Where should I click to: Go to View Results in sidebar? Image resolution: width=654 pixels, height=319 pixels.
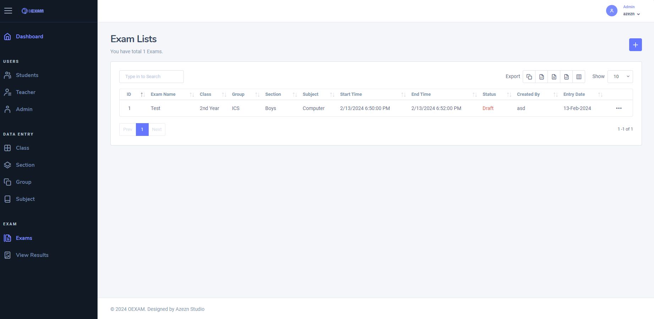pos(32,255)
